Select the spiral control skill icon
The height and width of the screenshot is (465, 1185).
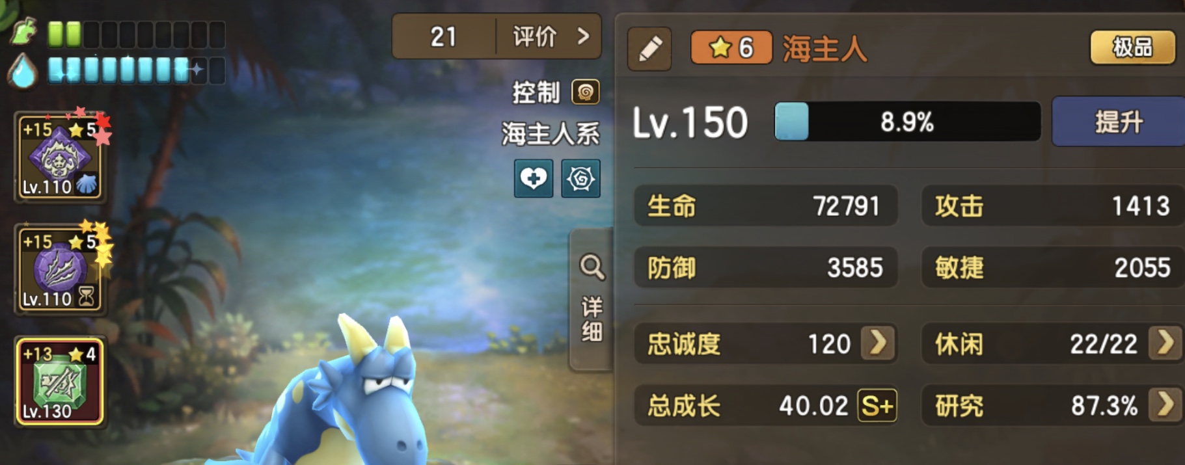580,178
